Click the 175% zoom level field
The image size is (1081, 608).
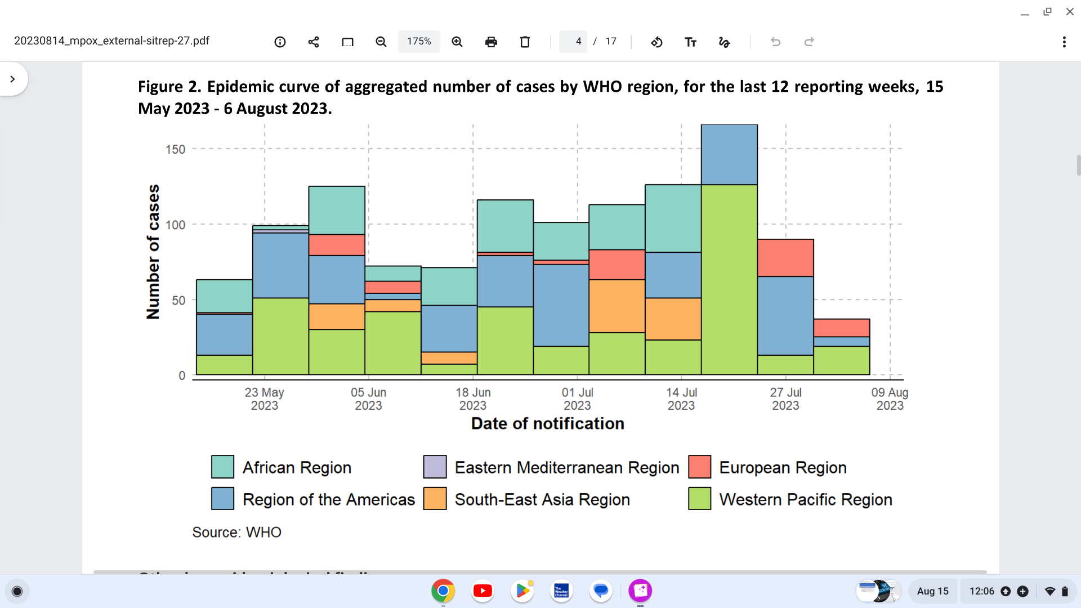click(419, 42)
